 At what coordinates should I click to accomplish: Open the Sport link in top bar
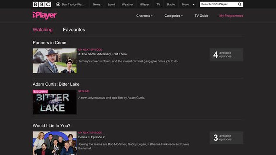coord(111,4)
